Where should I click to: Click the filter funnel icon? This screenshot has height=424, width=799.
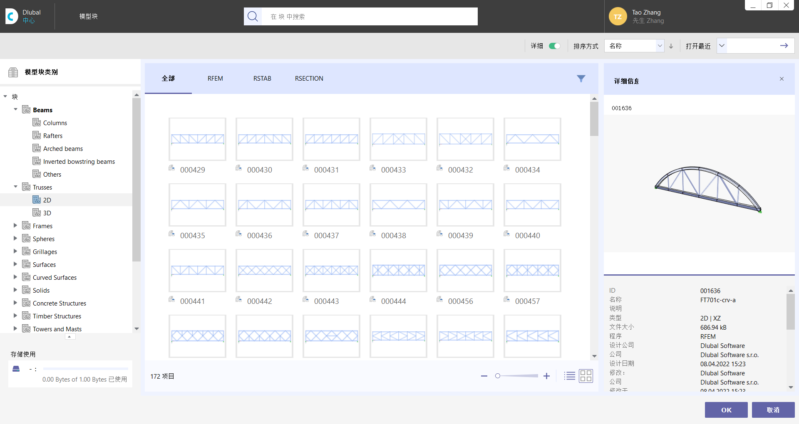581,79
